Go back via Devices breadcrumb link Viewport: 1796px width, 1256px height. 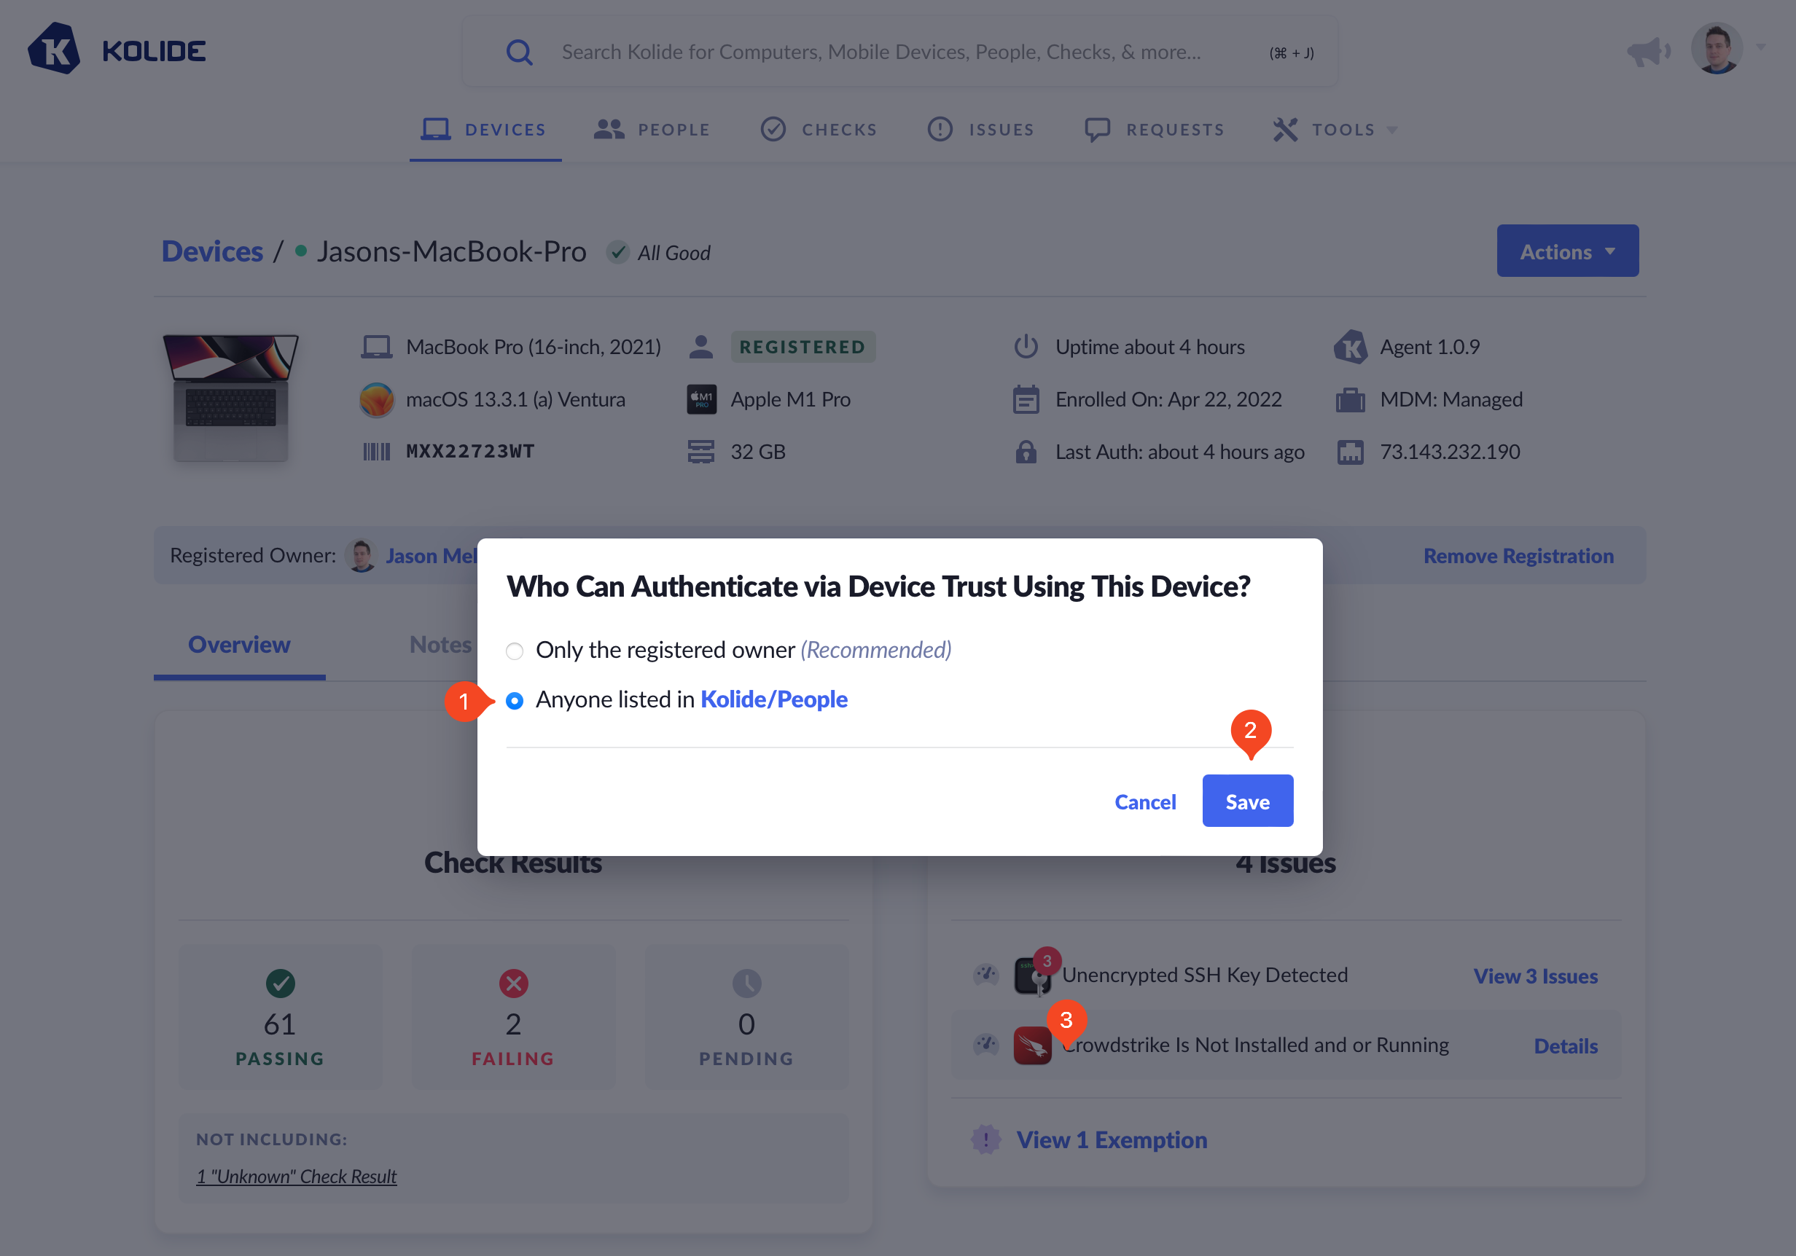[212, 252]
